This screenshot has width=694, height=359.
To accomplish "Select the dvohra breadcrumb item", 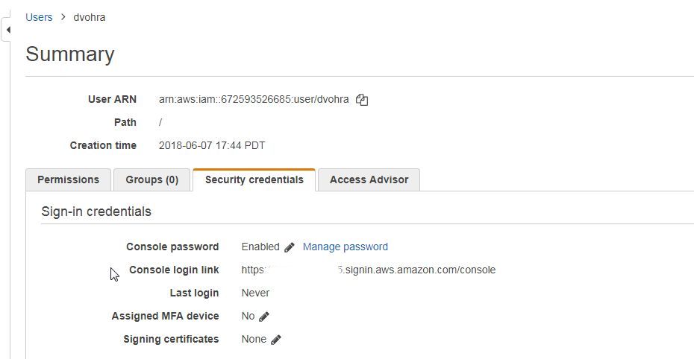I will click(x=90, y=17).
